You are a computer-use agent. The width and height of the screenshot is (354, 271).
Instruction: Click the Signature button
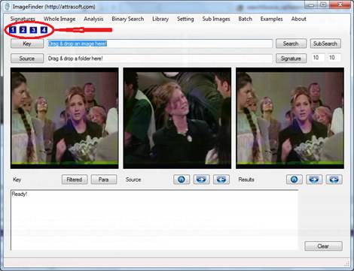pyautogui.click(x=291, y=59)
